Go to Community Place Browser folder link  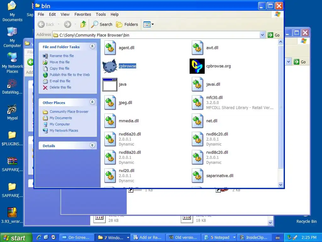click(69, 112)
